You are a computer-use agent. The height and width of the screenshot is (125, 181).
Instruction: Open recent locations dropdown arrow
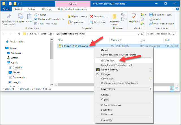15,34
